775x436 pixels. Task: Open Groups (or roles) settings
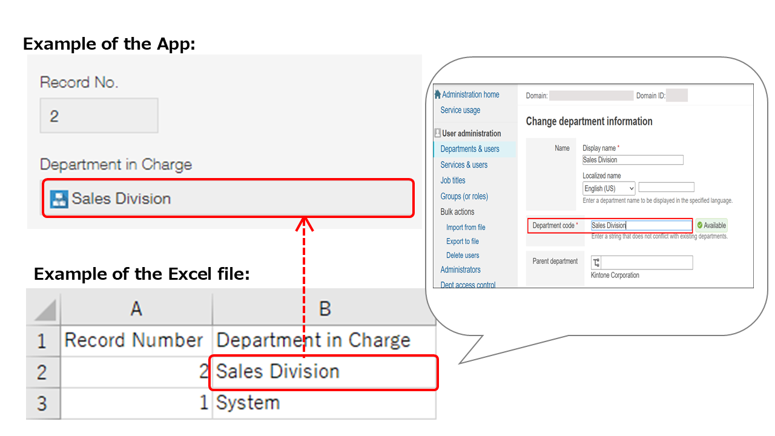pyautogui.click(x=466, y=196)
